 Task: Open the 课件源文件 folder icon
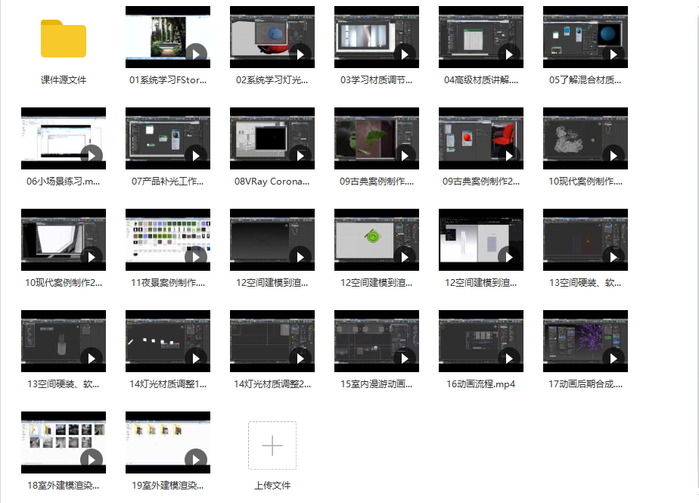[64, 39]
